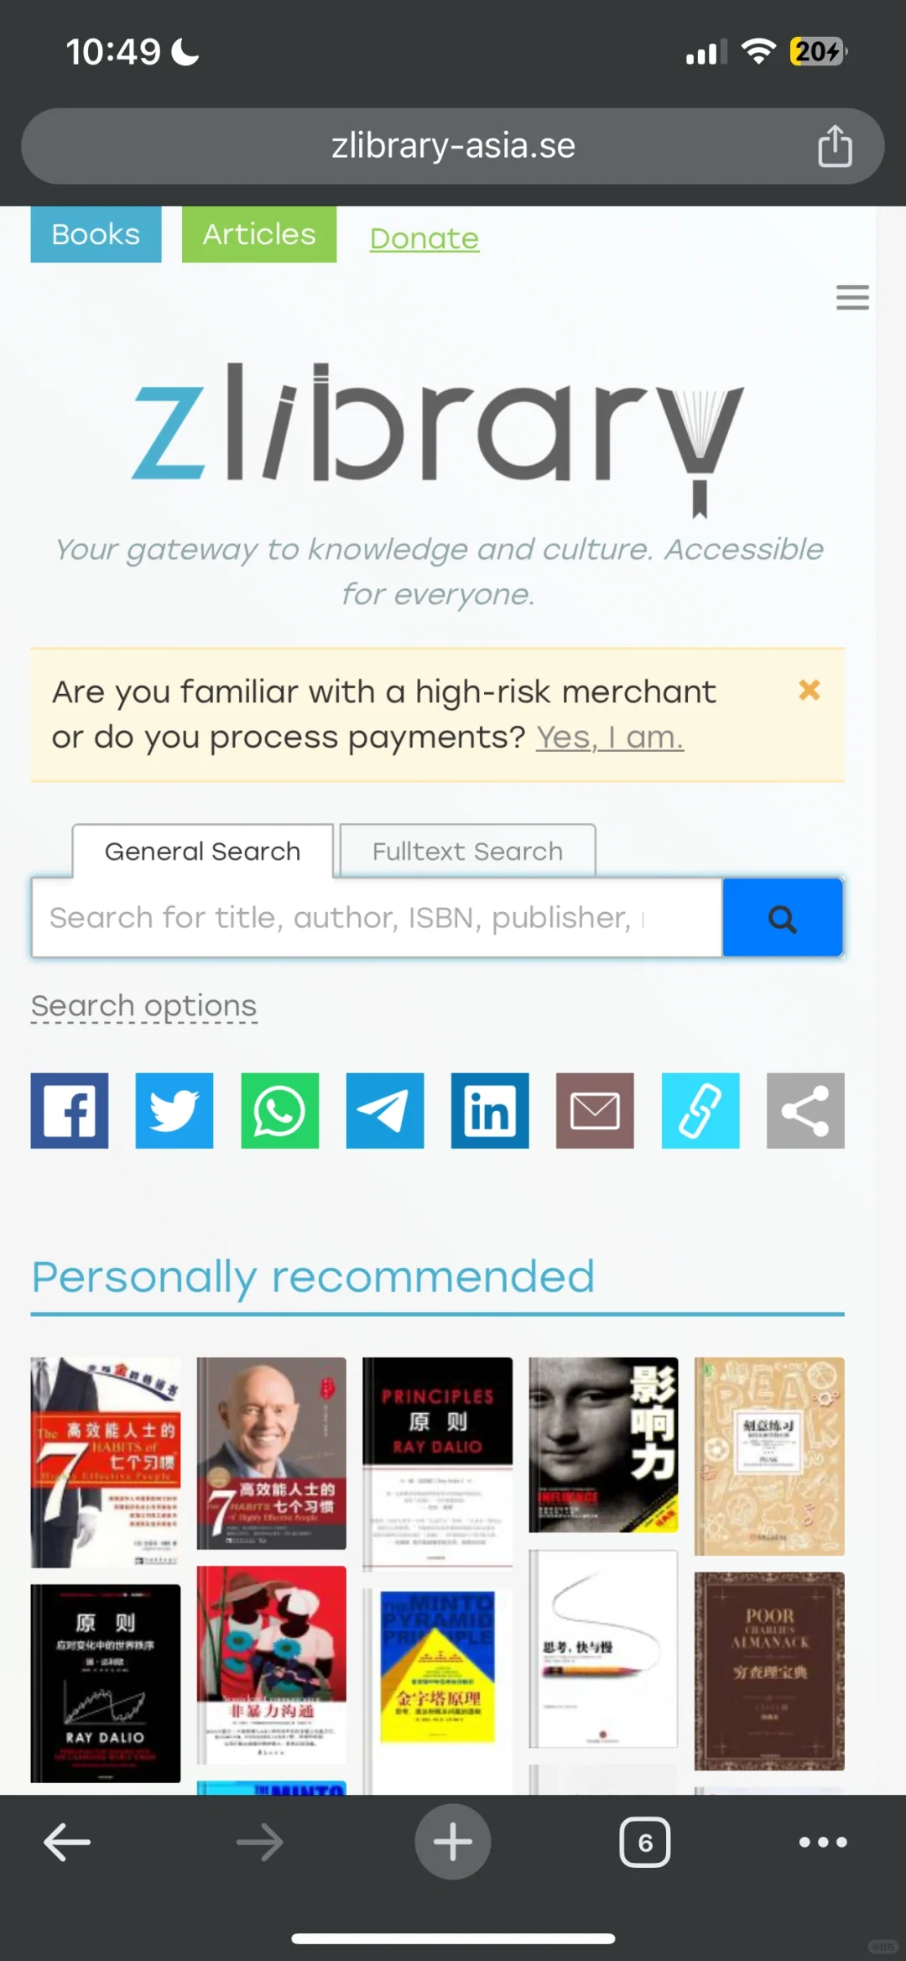The image size is (906, 1961).
Task: Share page via WhatsApp icon
Action: click(280, 1110)
